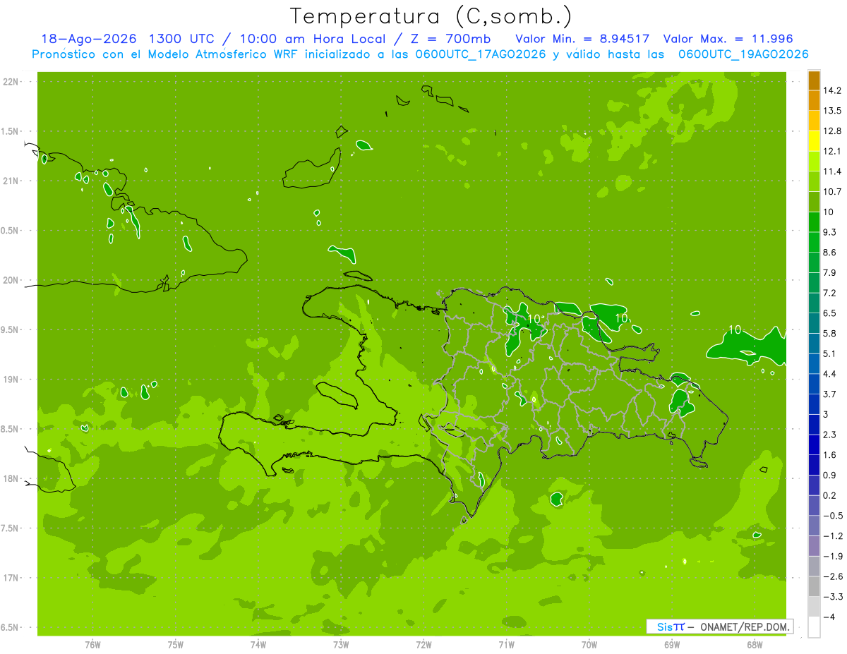Click the '70W' longitude label
This screenshot has width=847, height=654.
(x=589, y=644)
